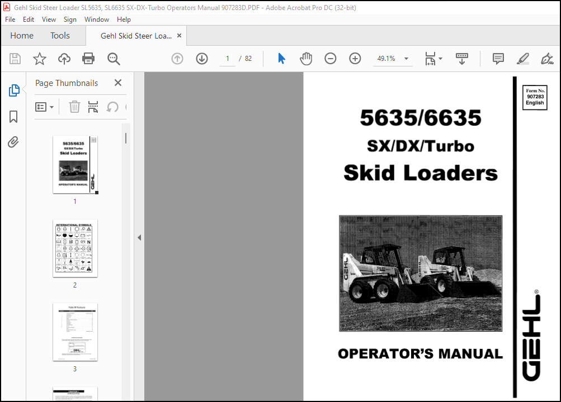Open the read mode keyboard-arrow icon
The image size is (561, 402).
tap(462, 59)
